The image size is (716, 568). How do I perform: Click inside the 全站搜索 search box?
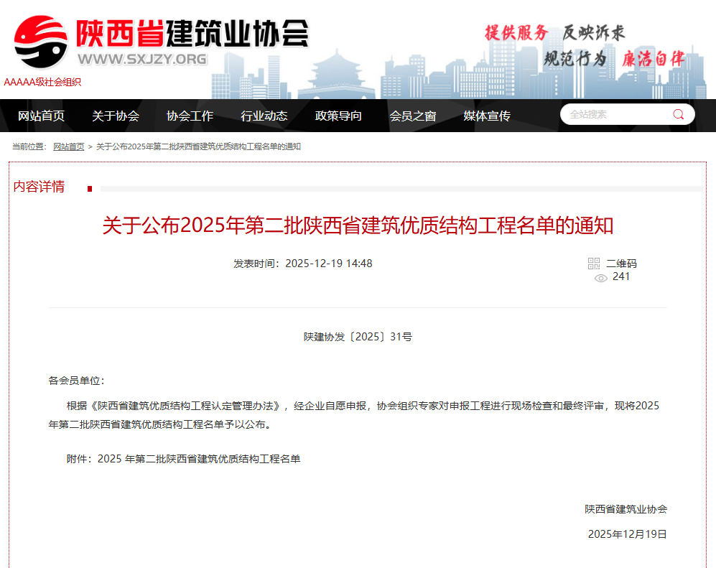(x=618, y=113)
